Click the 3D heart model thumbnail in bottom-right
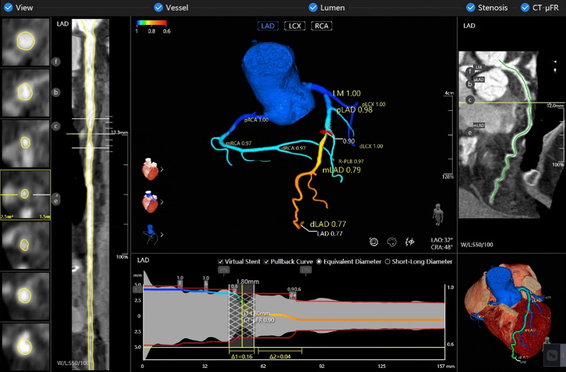566x372 pixels. [507, 313]
